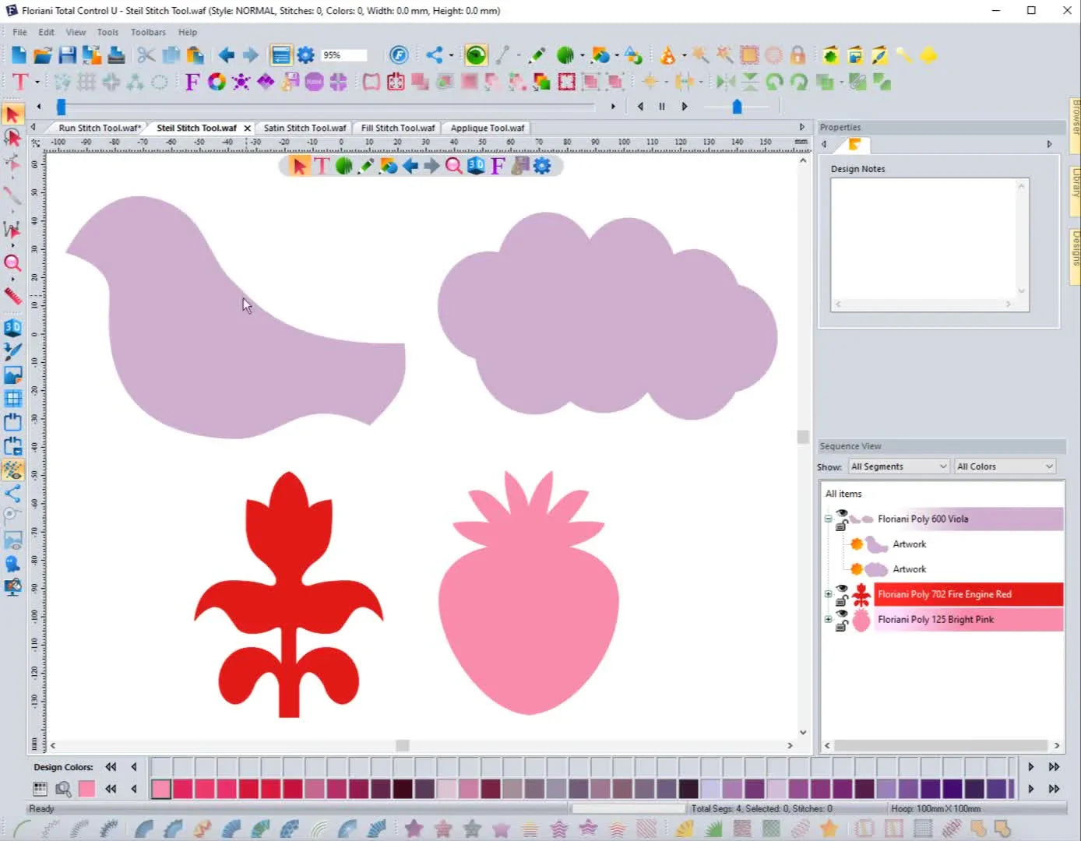Open the Toolbars menu
Viewport: 1081px width, 841px height.
(148, 32)
